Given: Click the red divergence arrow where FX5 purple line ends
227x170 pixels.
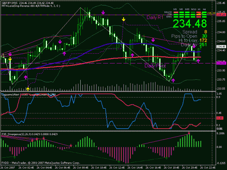Looking at the screenshot, I should [71, 145].
